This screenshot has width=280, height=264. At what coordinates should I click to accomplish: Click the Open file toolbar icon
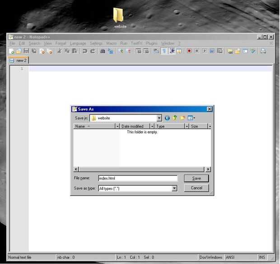pyautogui.click(x=19, y=51)
